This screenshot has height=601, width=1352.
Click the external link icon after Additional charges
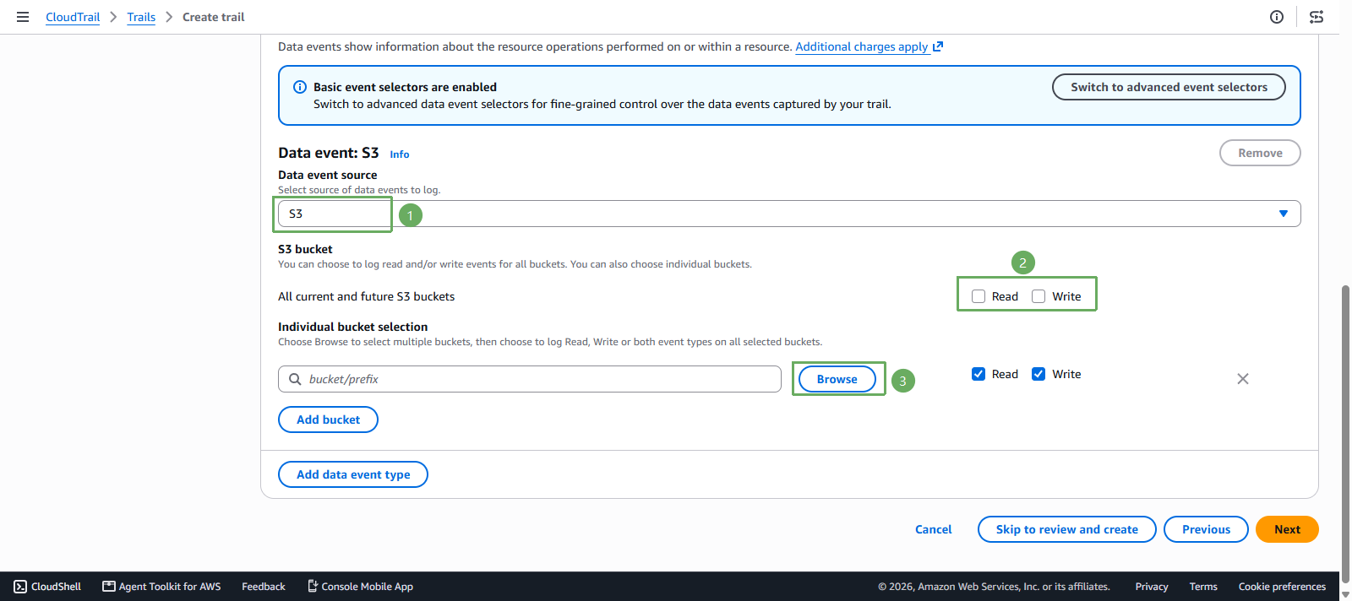(938, 46)
